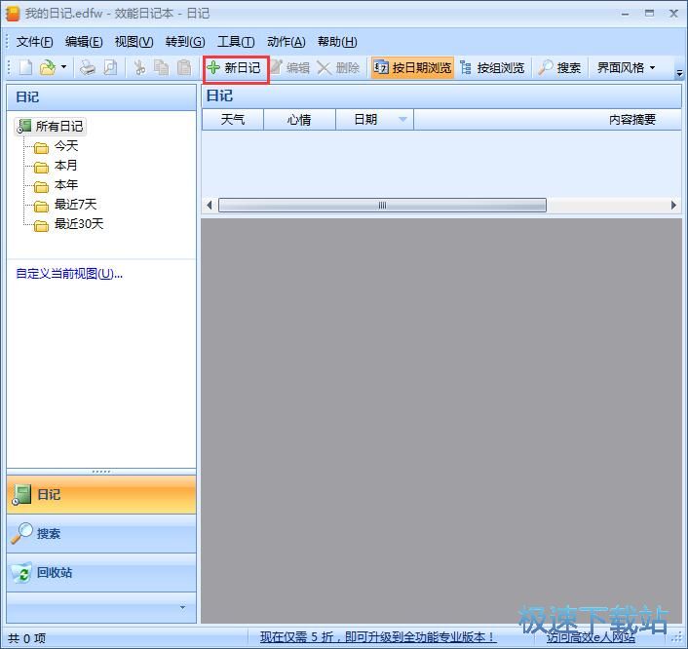
Task: Expand toolbar overflow options arrow
Action: (x=679, y=73)
